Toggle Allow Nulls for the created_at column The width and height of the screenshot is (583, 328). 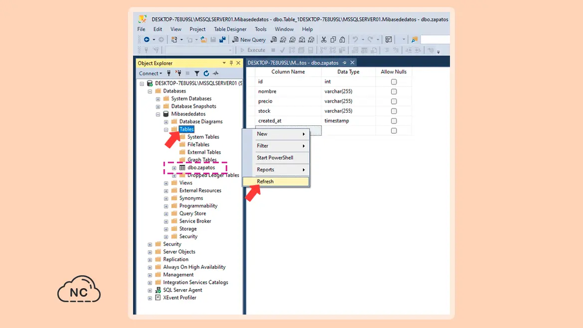(394, 121)
